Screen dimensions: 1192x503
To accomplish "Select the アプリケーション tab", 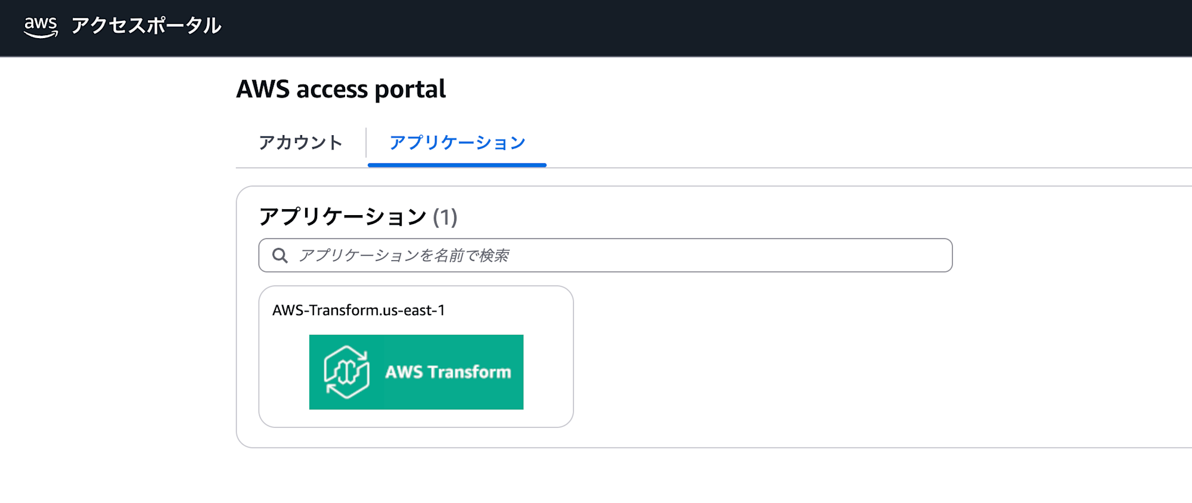I will [x=457, y=142].
